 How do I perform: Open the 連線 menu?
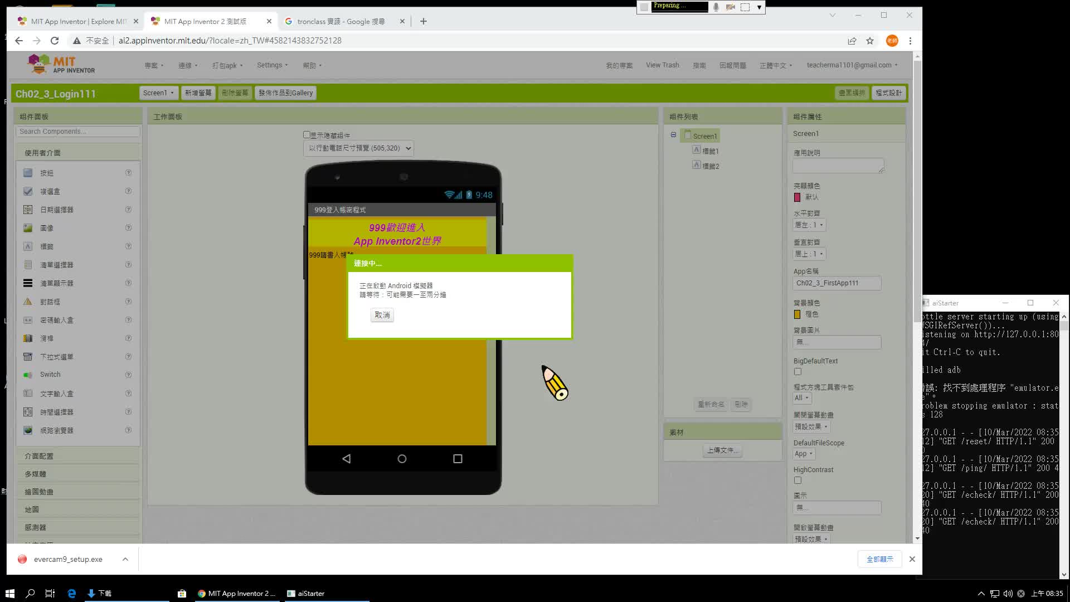pos(188,65)
